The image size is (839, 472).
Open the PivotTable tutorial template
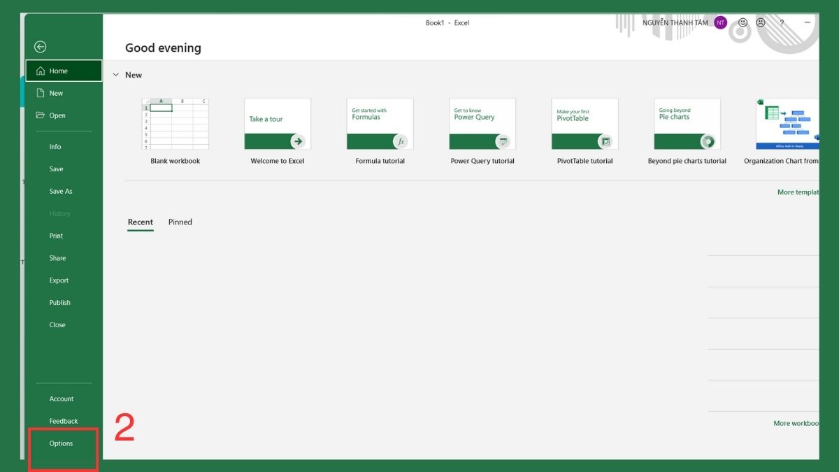(585, 124)
